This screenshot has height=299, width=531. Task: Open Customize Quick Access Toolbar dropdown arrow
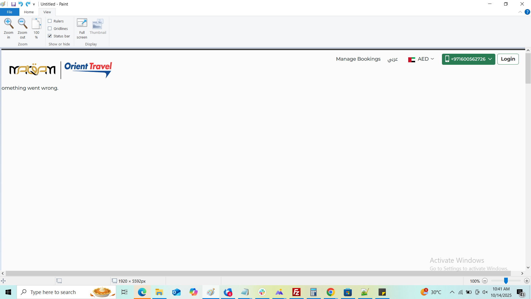[34, 4]
